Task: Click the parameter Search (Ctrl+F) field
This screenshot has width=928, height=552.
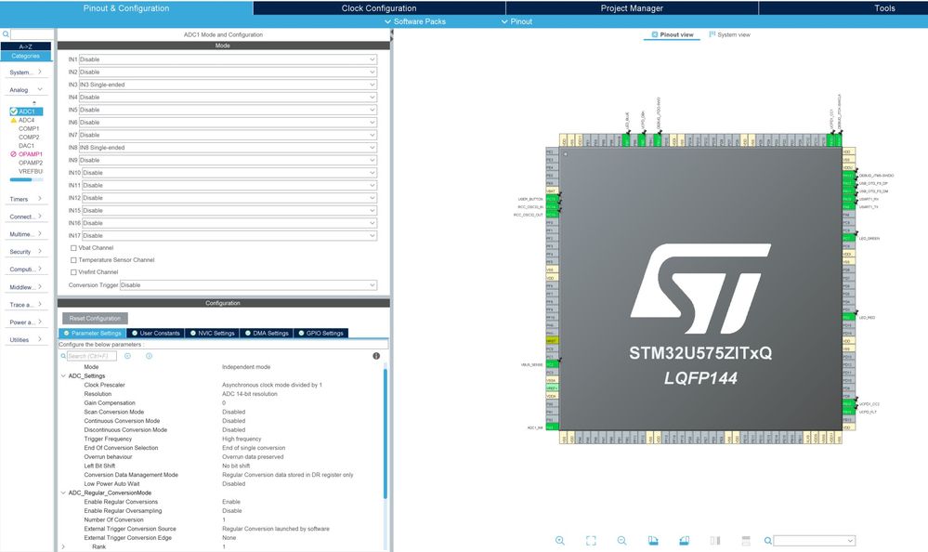Action: click(x=91, y=356)
